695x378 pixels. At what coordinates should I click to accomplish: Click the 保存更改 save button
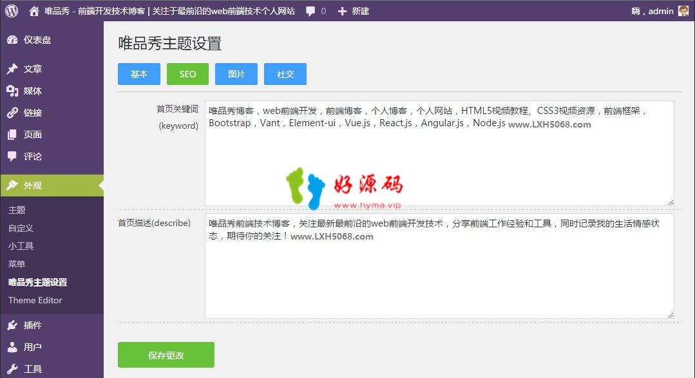tap(166, 355)
